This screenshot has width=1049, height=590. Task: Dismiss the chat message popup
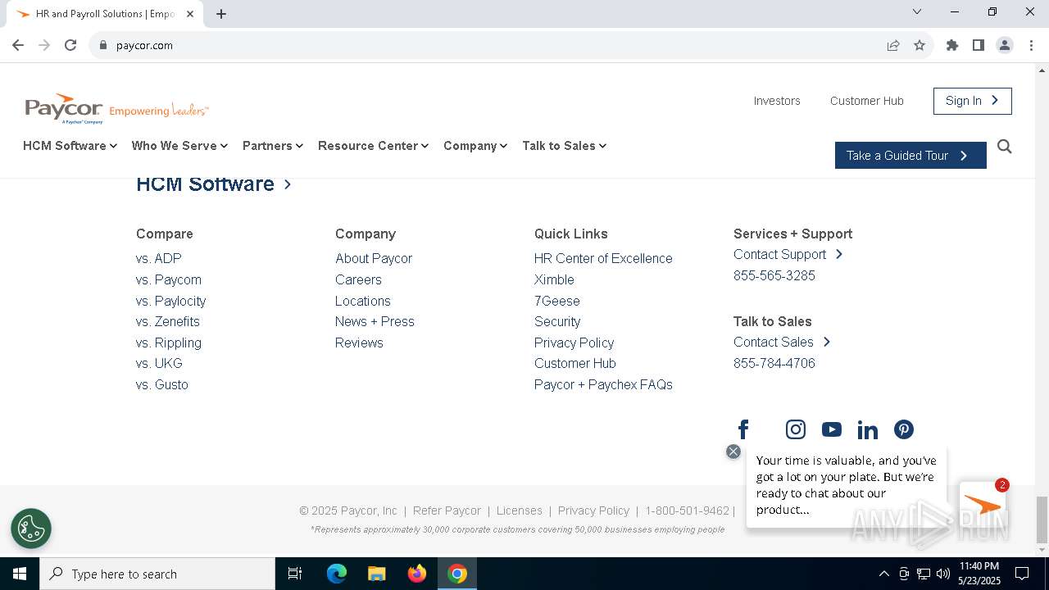(x=733, y=452)
